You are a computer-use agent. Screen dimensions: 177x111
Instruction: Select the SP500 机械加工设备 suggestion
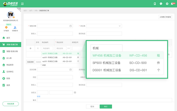coord(127,63)
